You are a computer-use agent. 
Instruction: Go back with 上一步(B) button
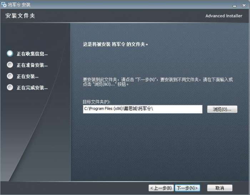coord(161,188)
